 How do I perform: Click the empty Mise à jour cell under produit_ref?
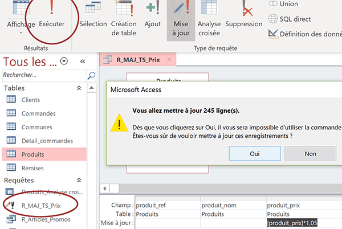point(168,223)
